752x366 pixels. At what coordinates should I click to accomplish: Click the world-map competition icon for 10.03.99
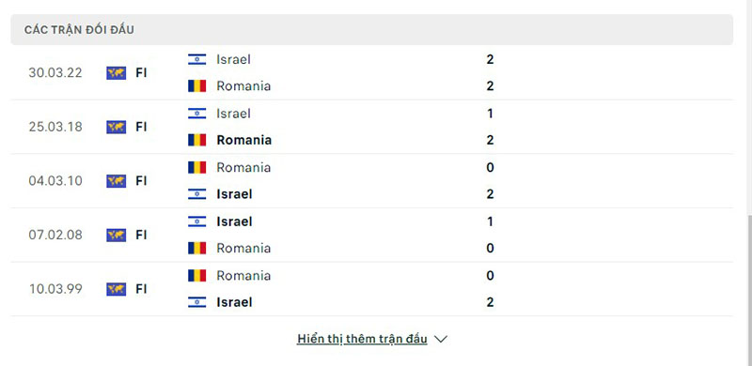click(116, 289)
